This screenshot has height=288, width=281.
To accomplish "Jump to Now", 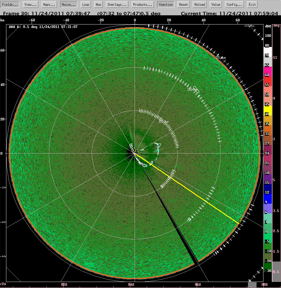I will click(98, 5).
